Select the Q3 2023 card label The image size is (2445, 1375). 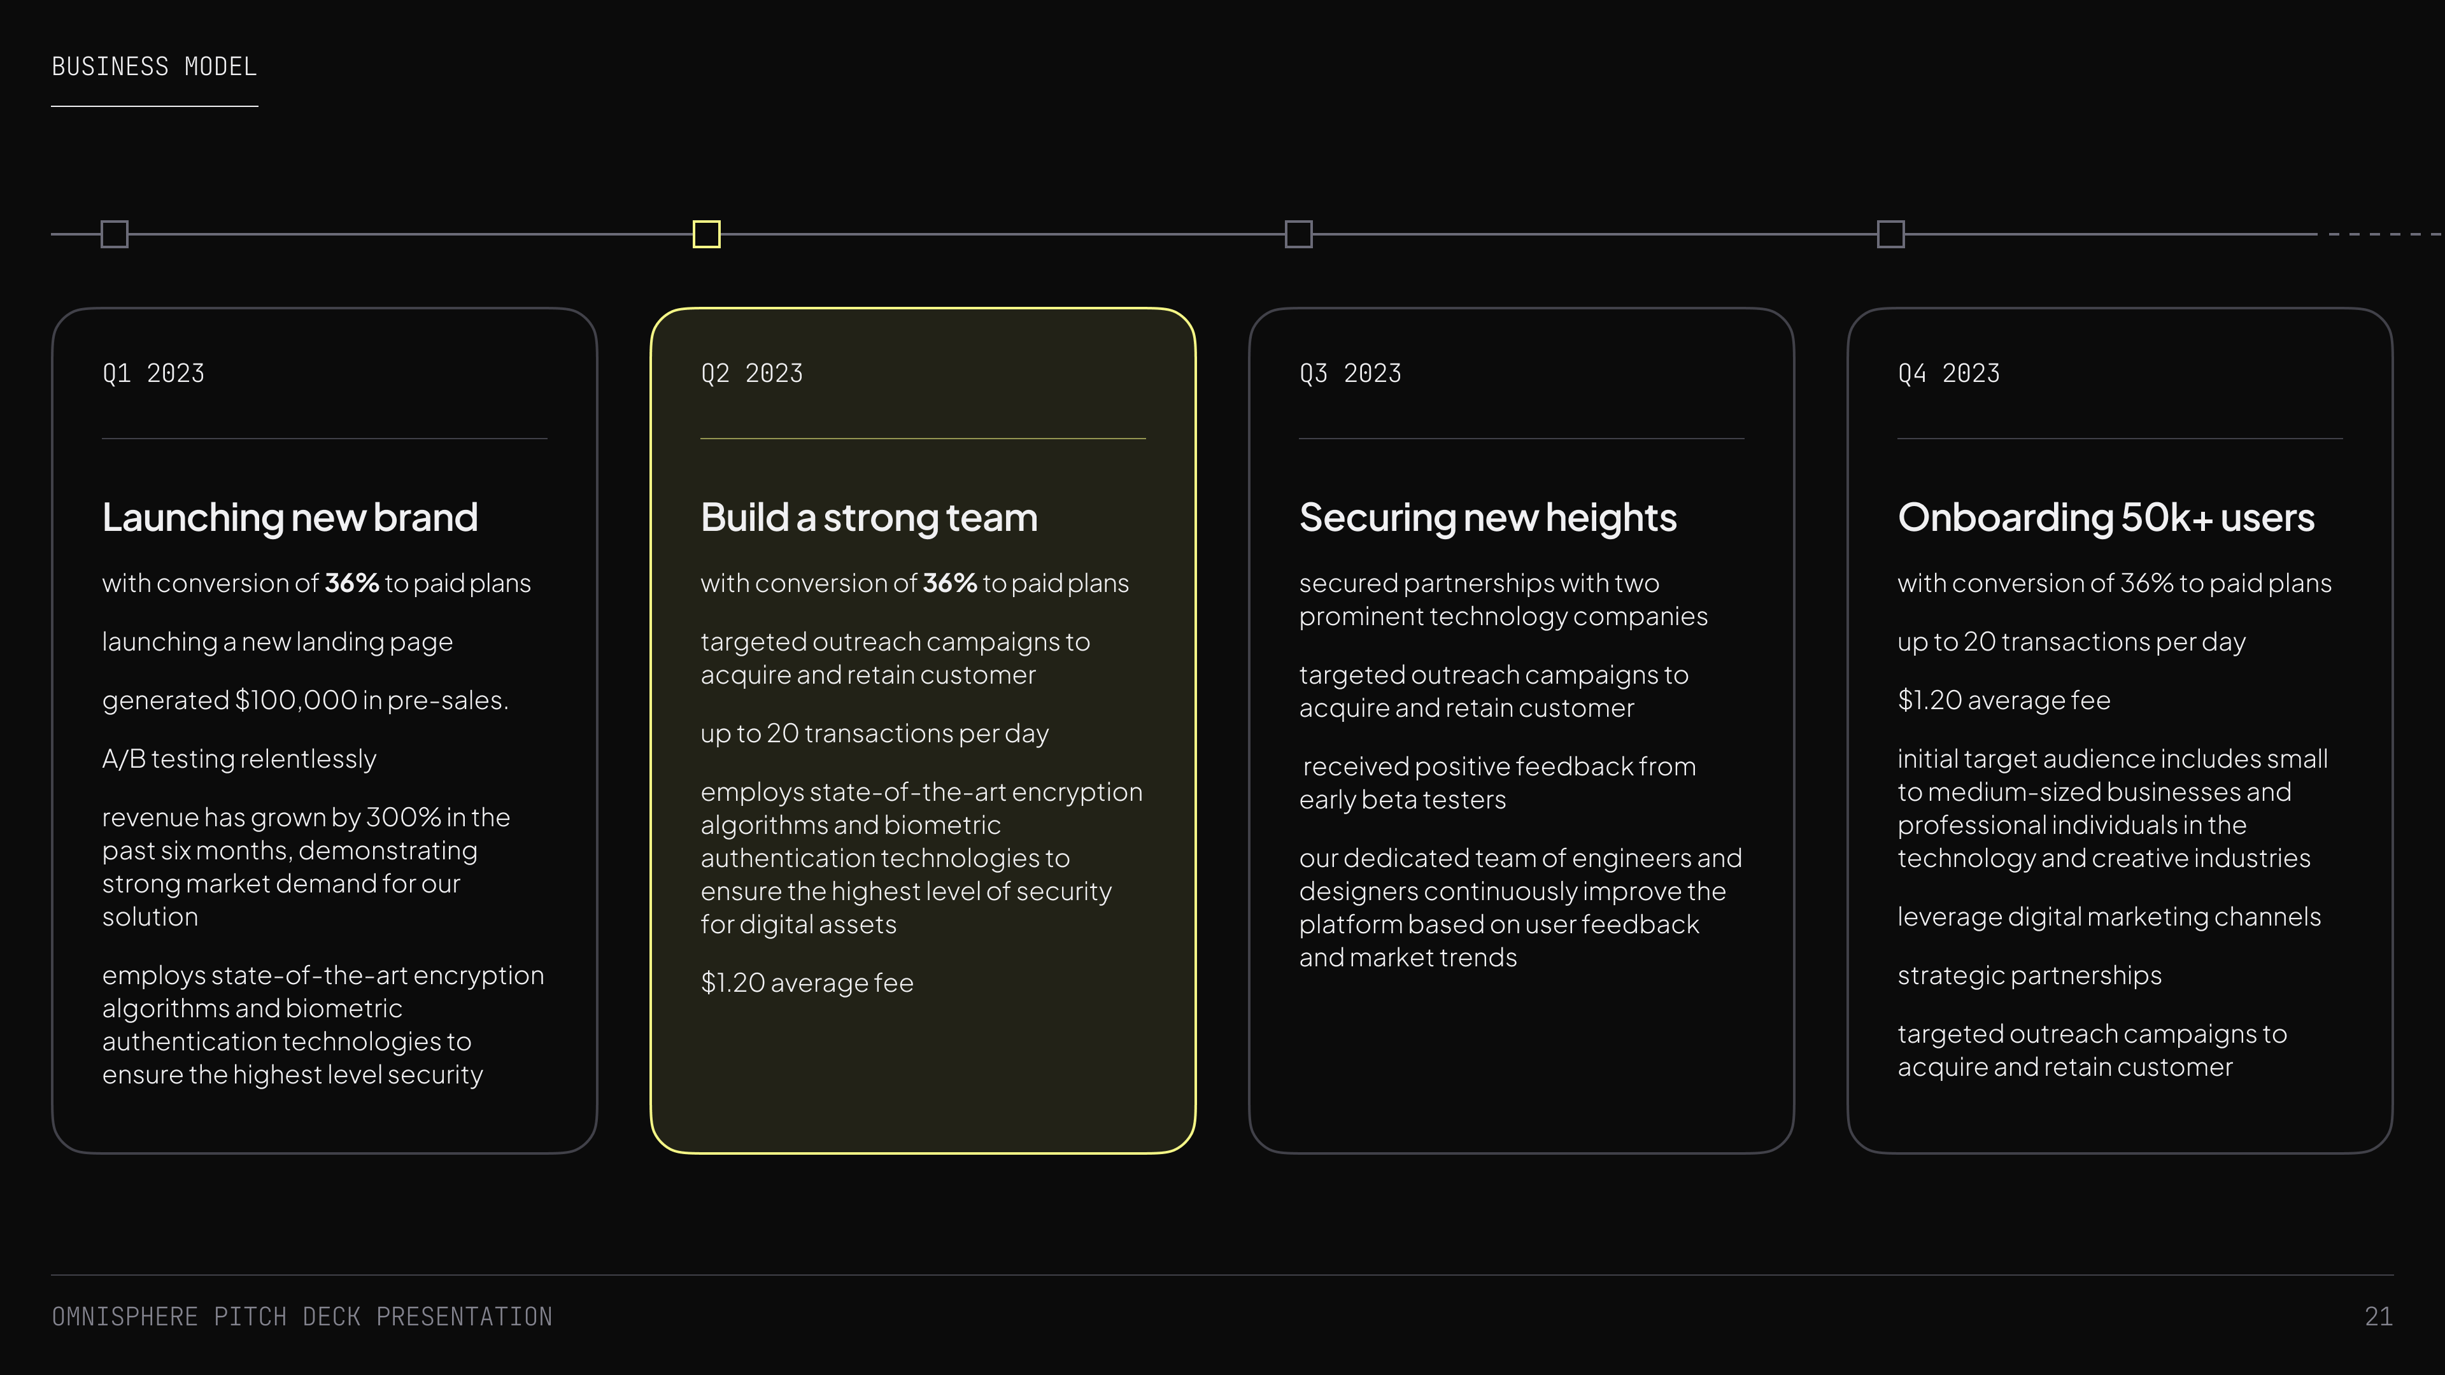click(1350, 373)
